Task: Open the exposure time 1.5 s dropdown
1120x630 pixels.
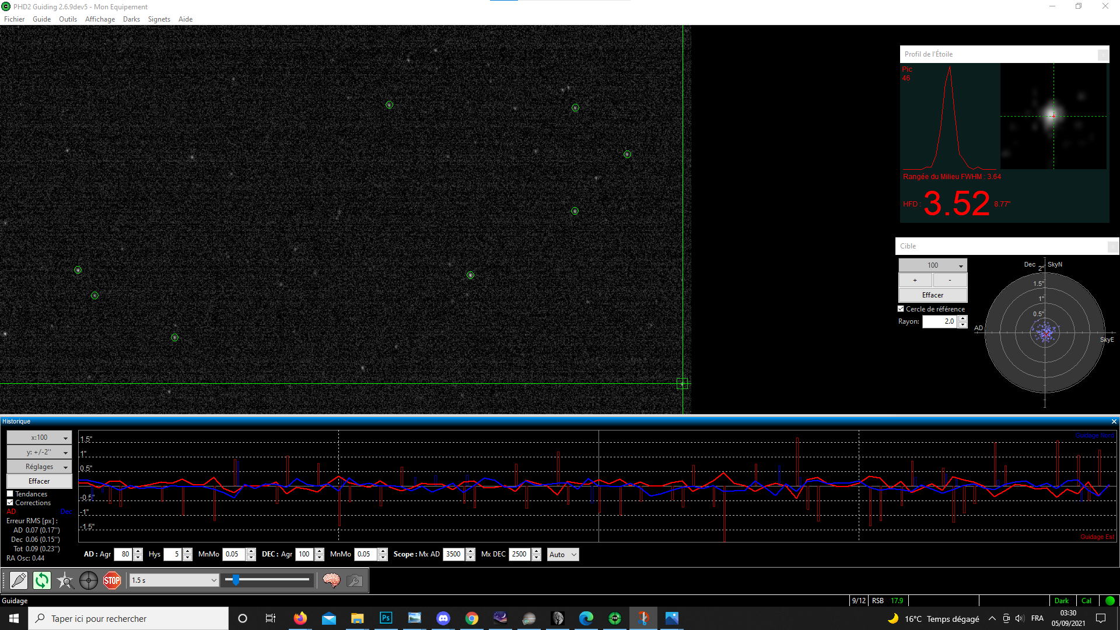Action: click(x=174, y=580)
